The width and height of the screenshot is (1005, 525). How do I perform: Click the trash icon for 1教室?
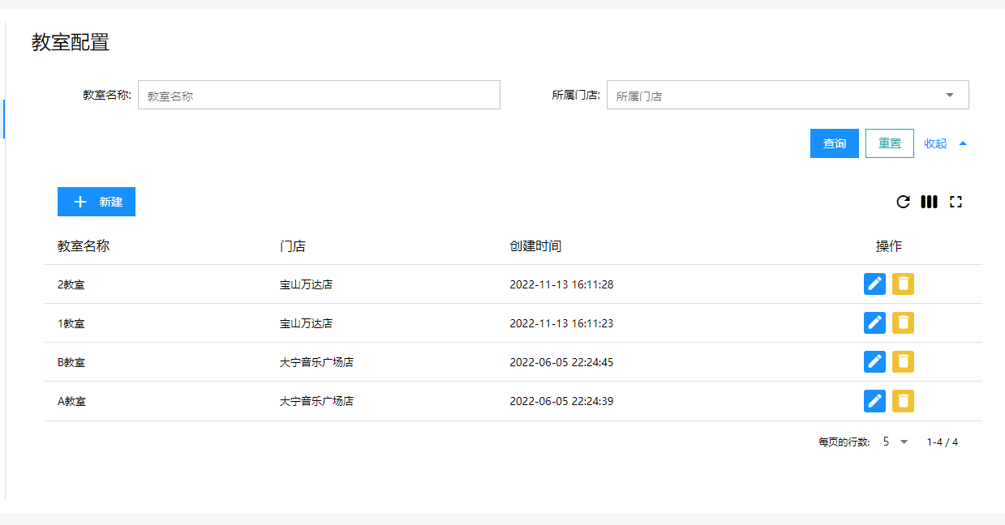coord(903,323)
